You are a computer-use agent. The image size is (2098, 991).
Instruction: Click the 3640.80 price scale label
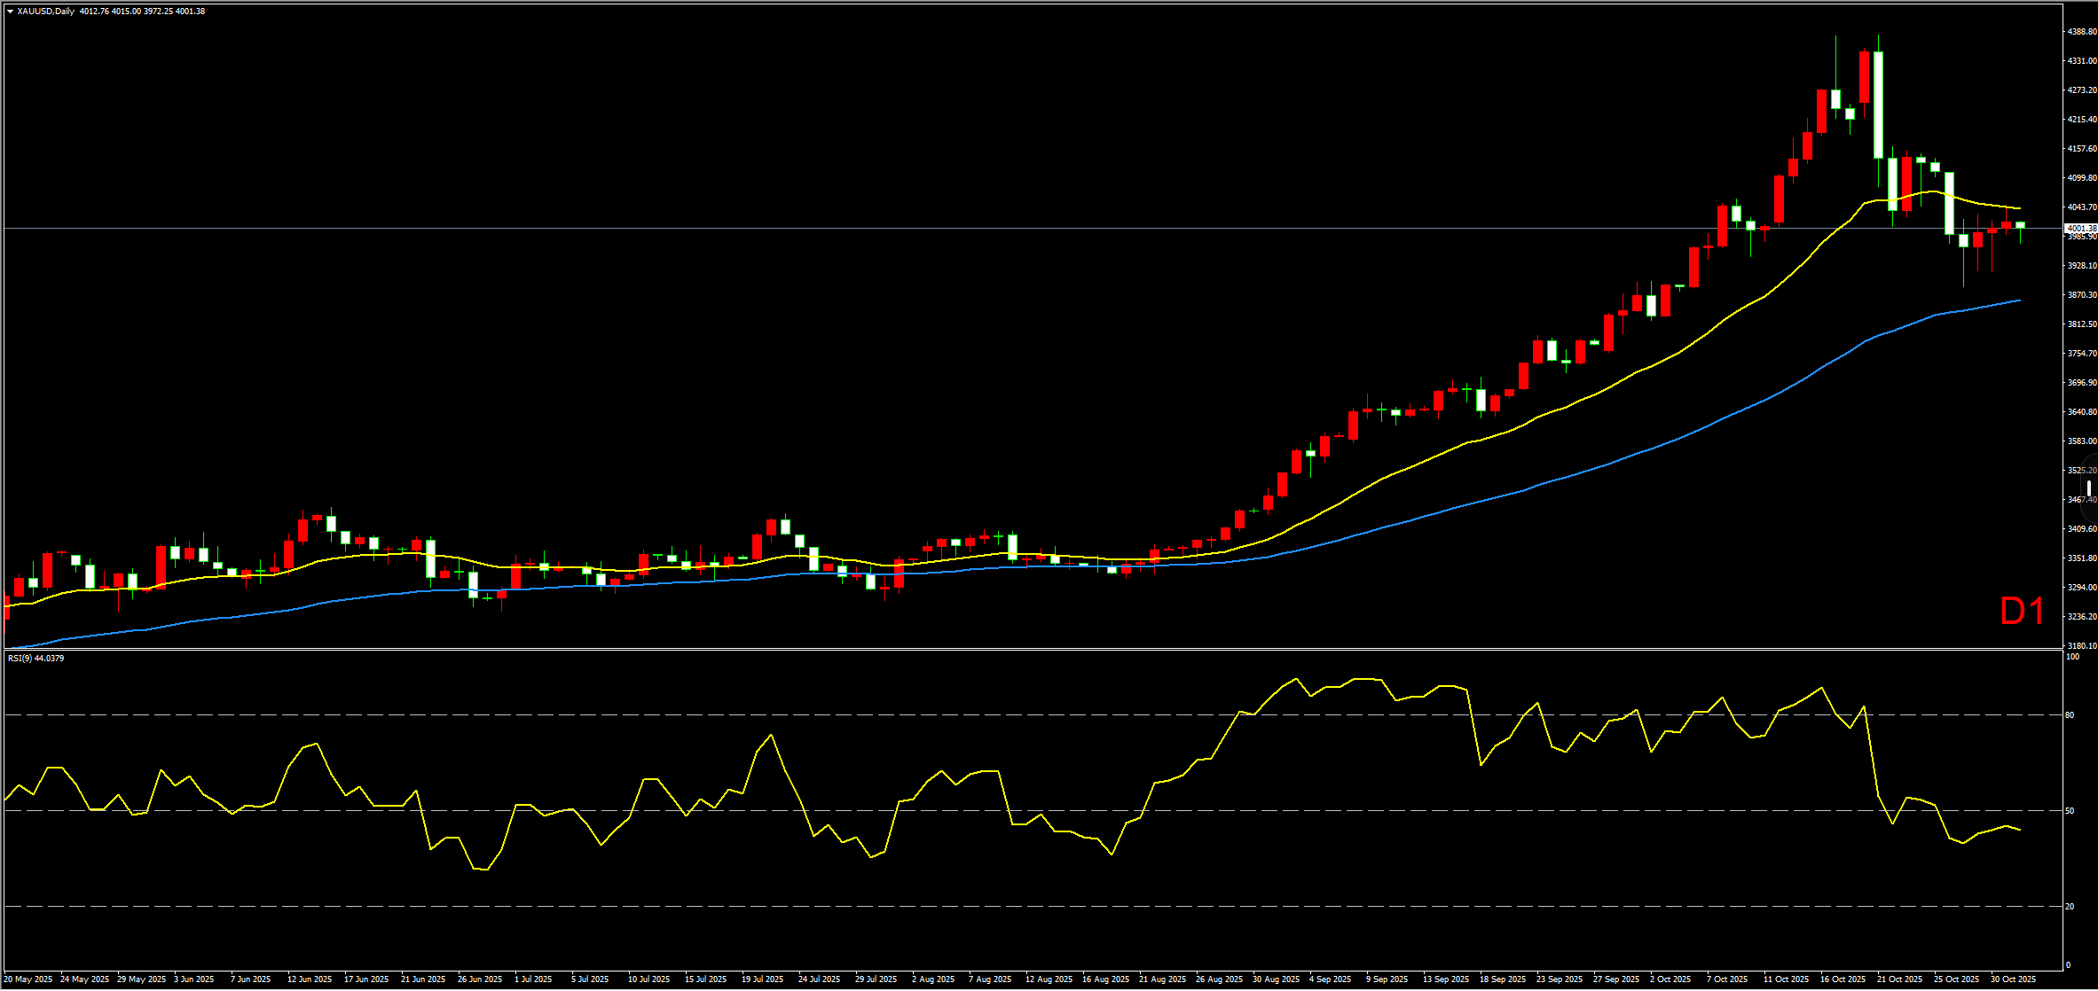click(2081, 412)
